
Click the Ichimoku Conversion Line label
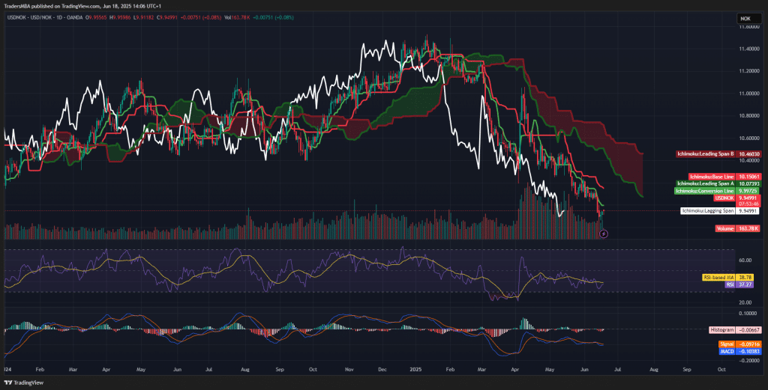pyautogui.click(x=705, y=191)
